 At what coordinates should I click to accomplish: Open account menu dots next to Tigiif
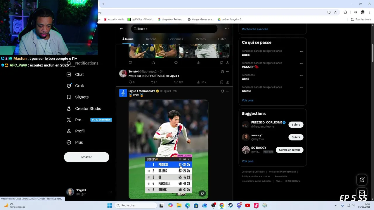pyautogui.click(x=110, y=192)
